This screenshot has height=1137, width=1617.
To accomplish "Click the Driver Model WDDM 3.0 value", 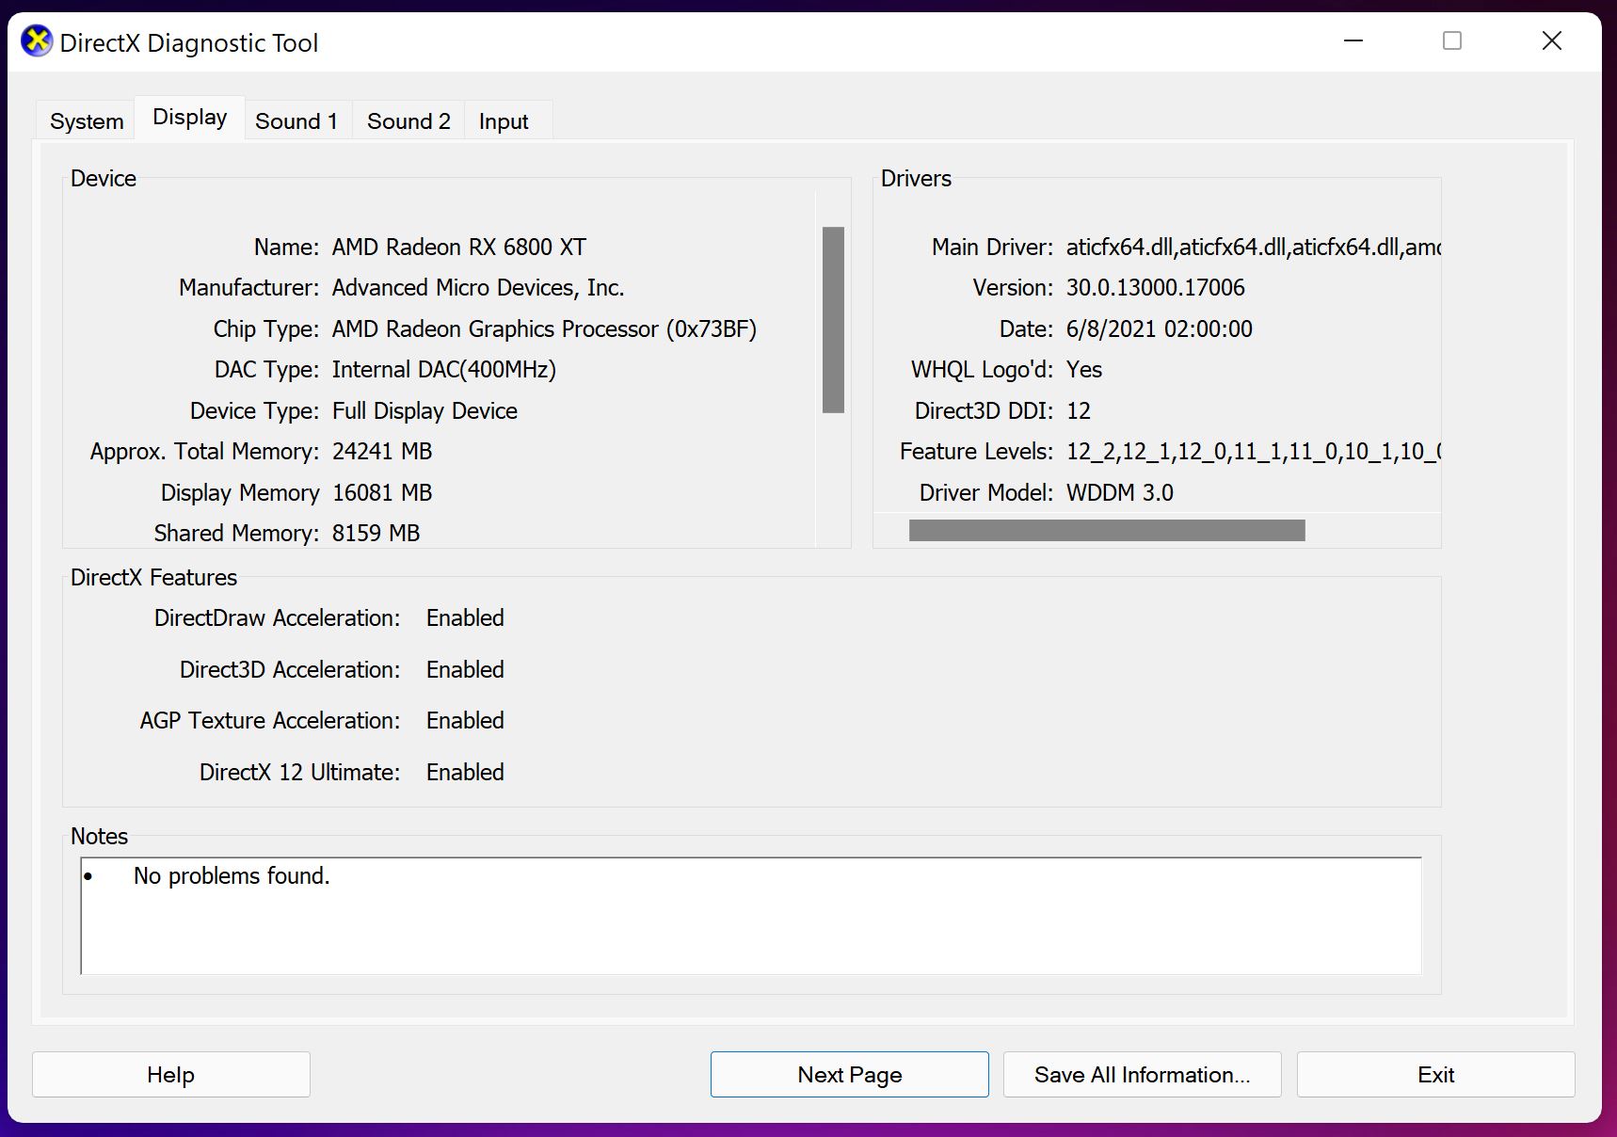I will pyautogui.click(x=1121, y=492).
